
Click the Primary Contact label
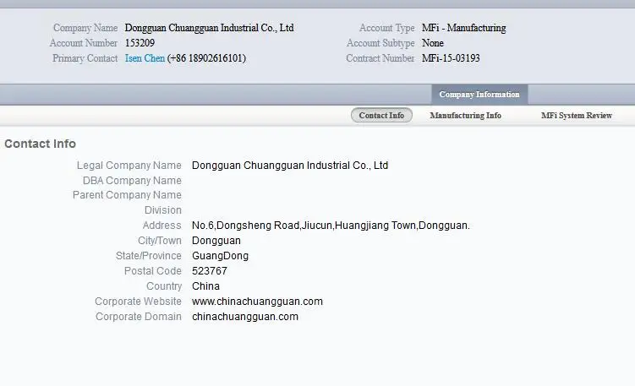(x=85, y=58)
